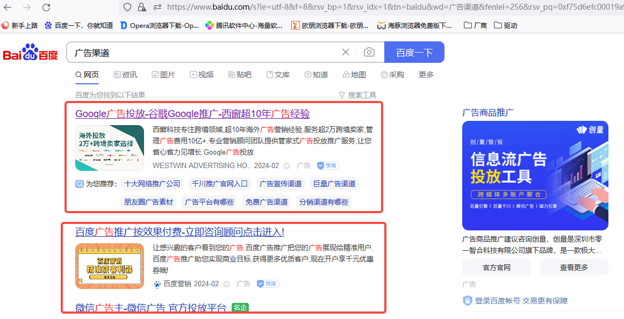
Task: Click the 百度一下 search button
Action: click(x=414, y=52)
